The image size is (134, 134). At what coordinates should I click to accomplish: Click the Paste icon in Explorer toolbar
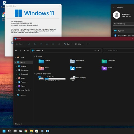(41, 44)
